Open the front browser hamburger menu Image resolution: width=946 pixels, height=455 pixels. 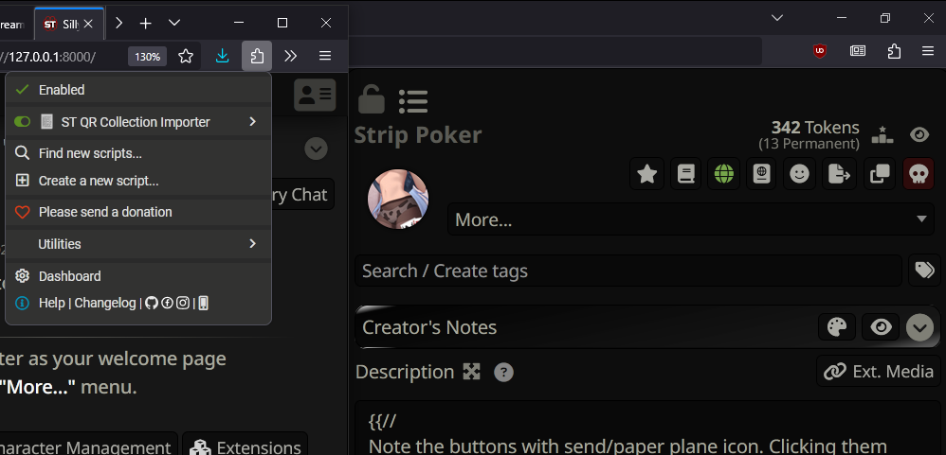coord(325,56)
